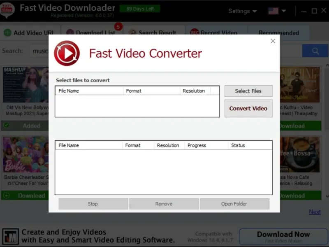
Task: Click Download under the Kuthu Beast video
Action: [x=301, y=126]
